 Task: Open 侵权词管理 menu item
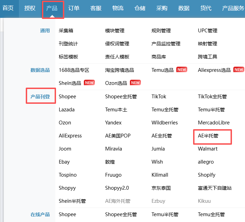pyautogui.click(x=117, y=44)
